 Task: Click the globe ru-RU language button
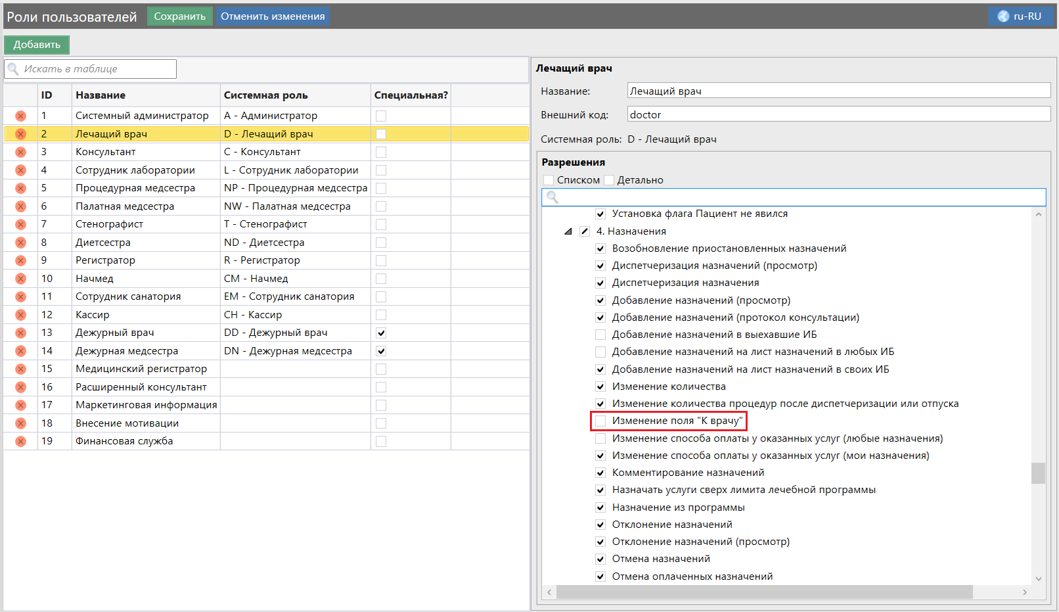coord(1020,16)
